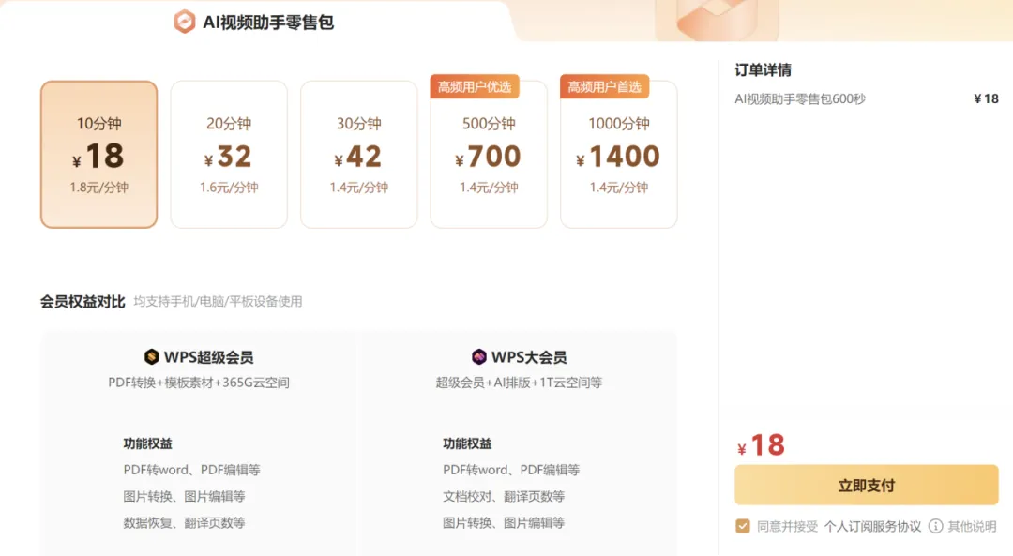The height and width of the screenshot is (556, 1013).
Task: Select the 30分钟 ¥42 package card
Action: click(358, 155)
